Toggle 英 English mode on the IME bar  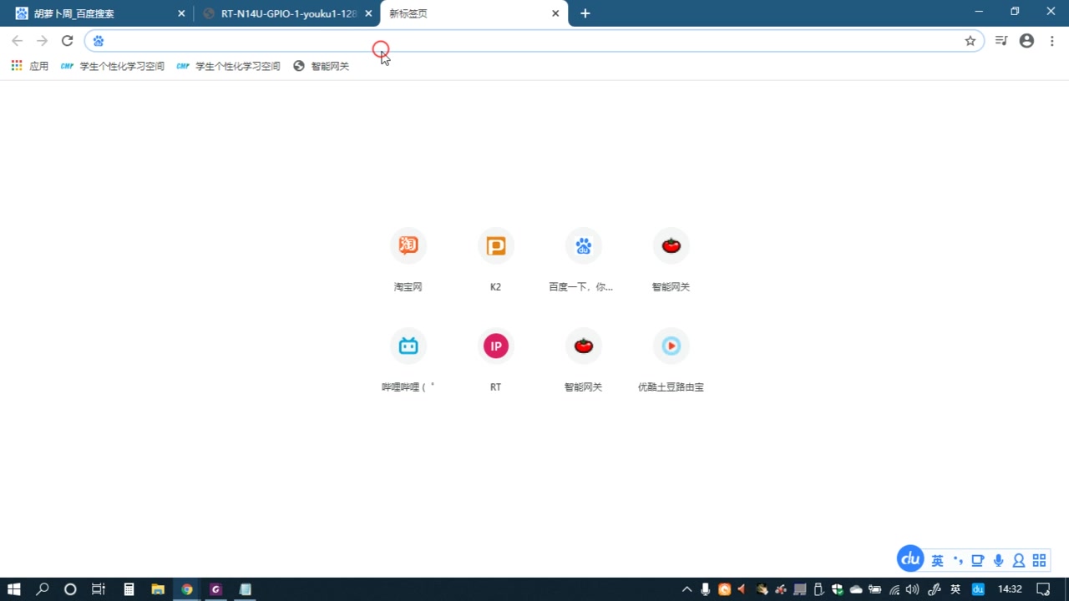pos(937,560)
